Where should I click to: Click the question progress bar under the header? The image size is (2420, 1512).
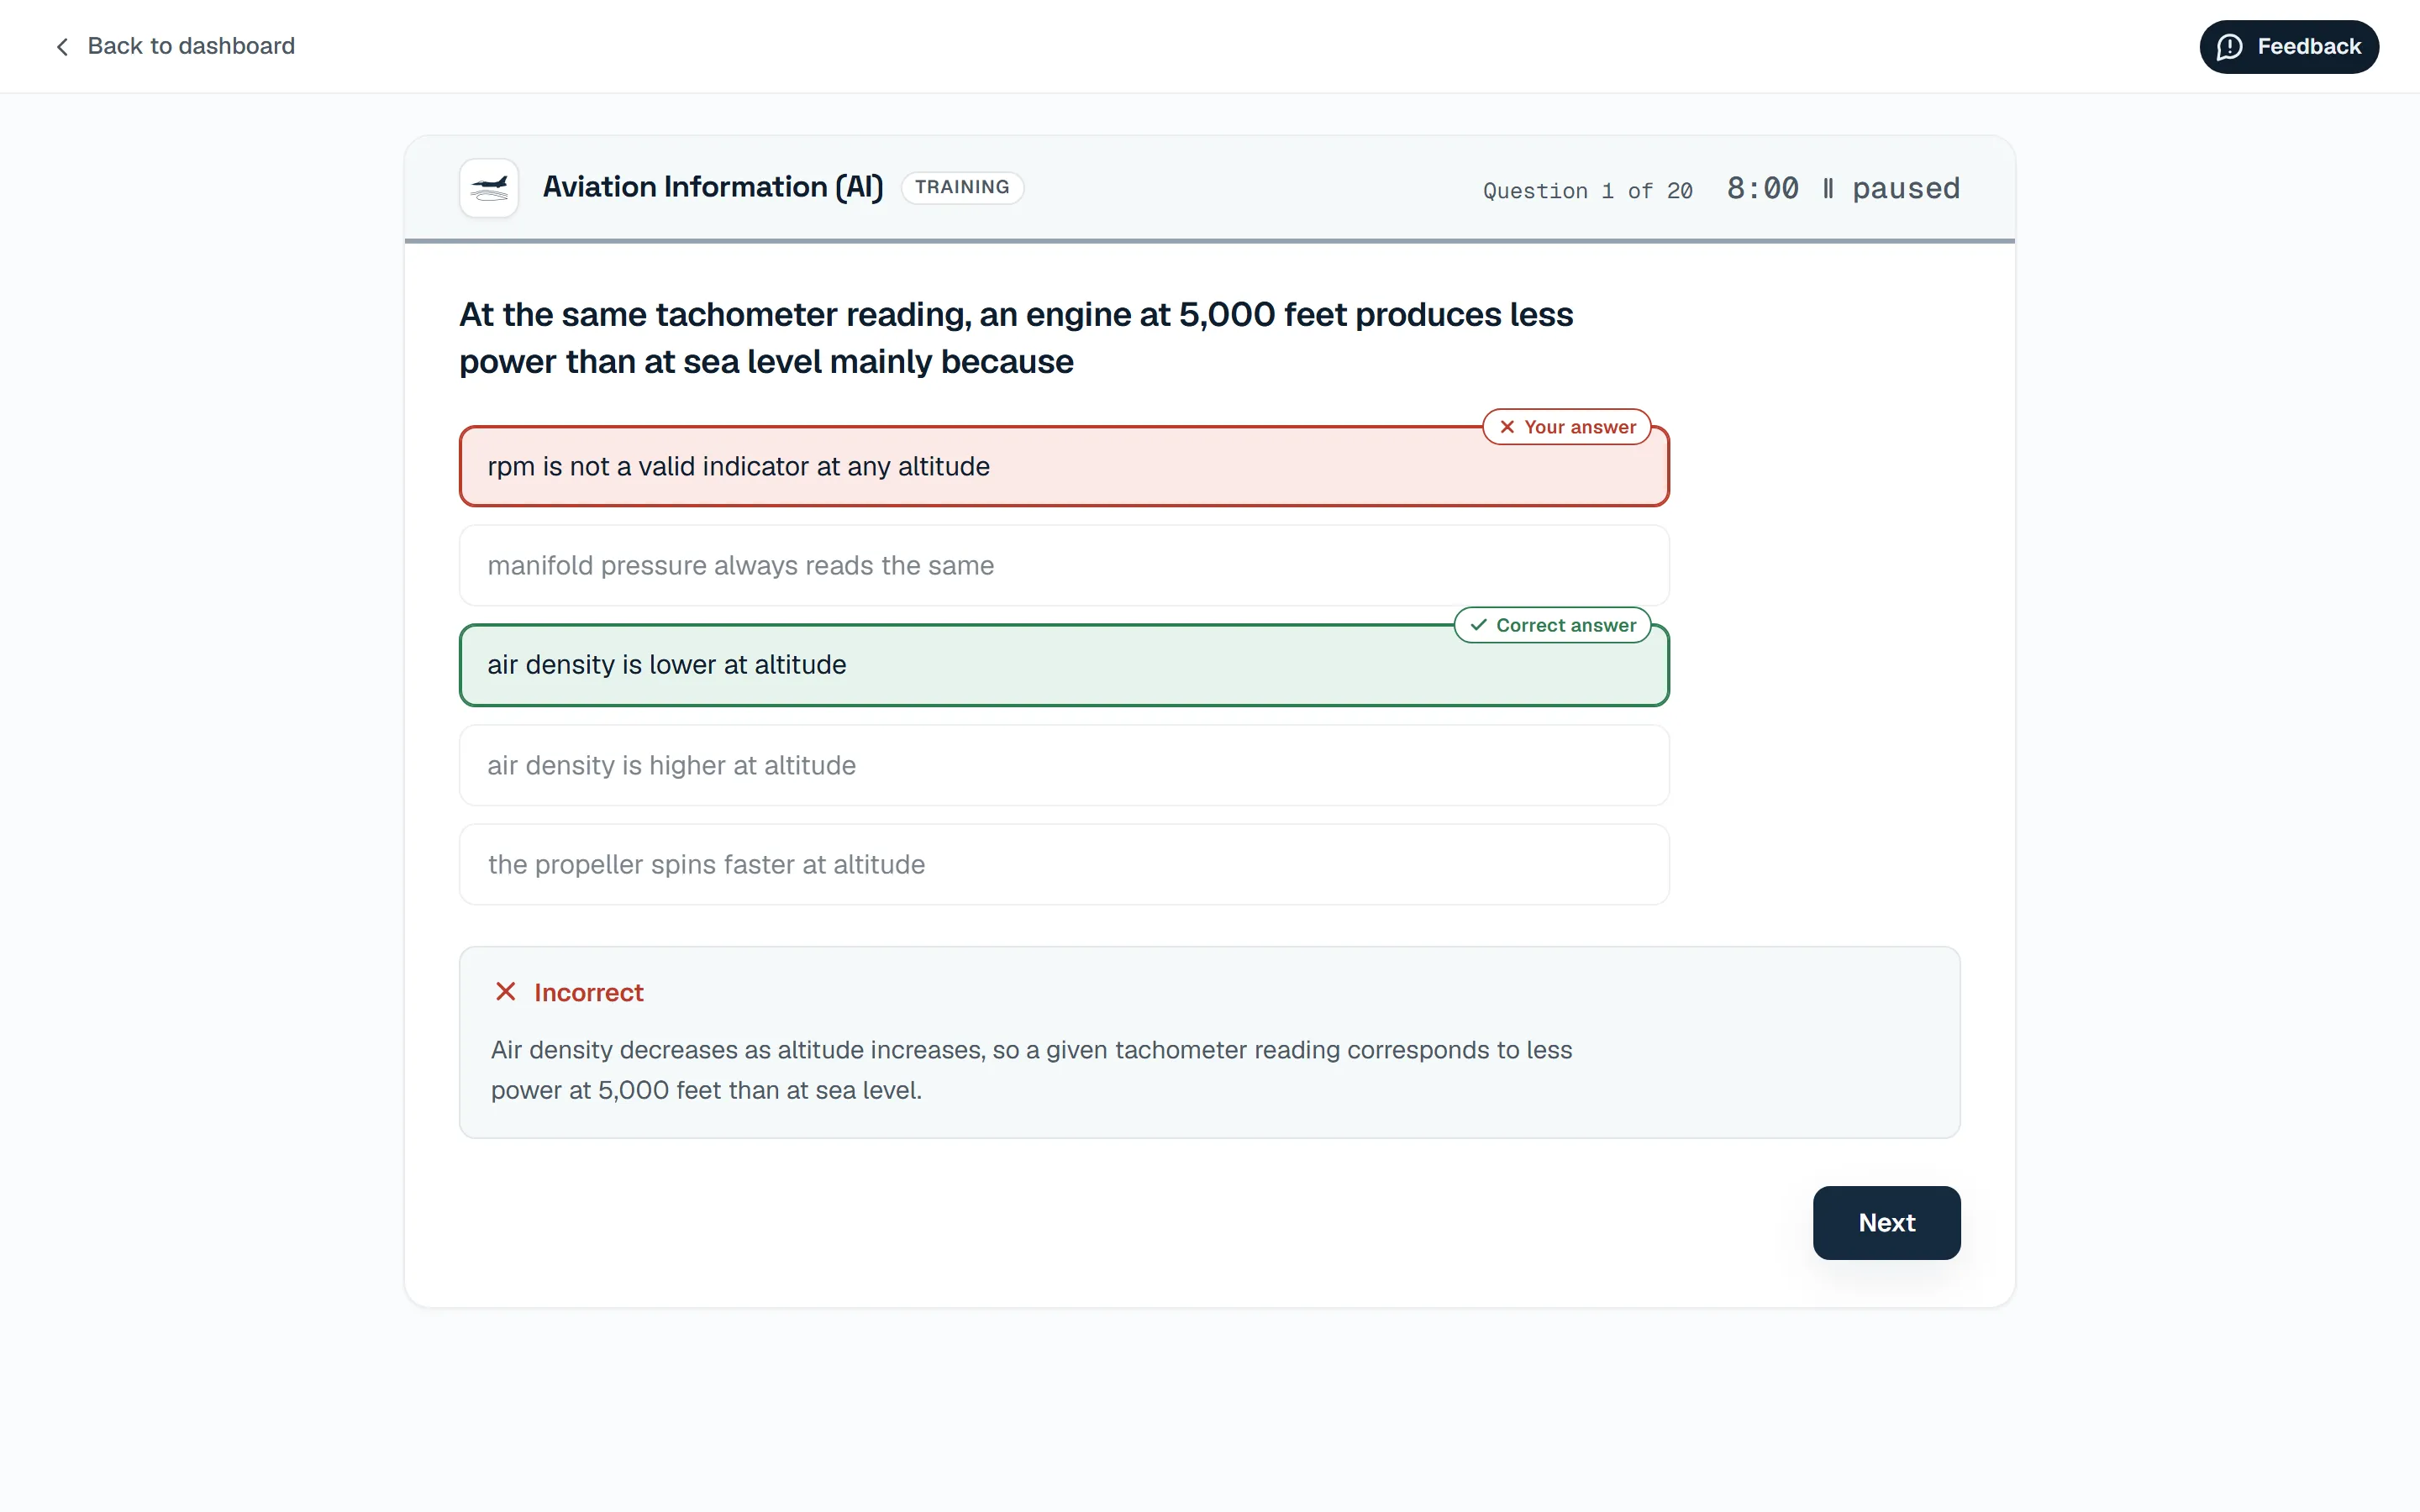pos(1209,241)
